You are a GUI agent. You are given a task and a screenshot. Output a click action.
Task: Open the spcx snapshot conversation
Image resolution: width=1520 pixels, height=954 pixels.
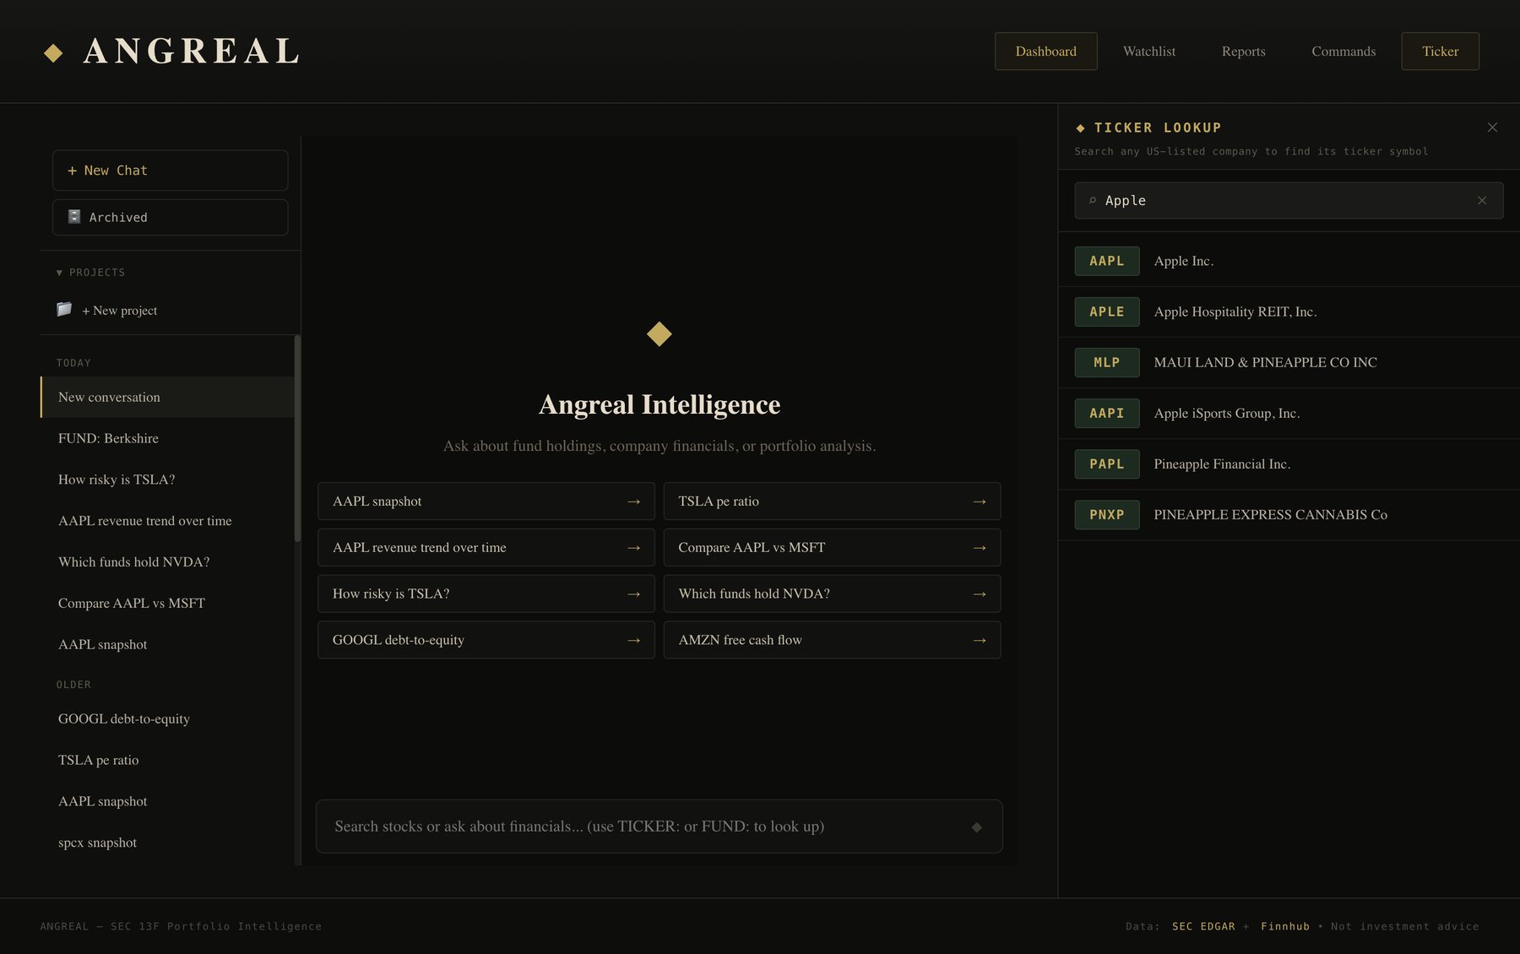[167, 843]
